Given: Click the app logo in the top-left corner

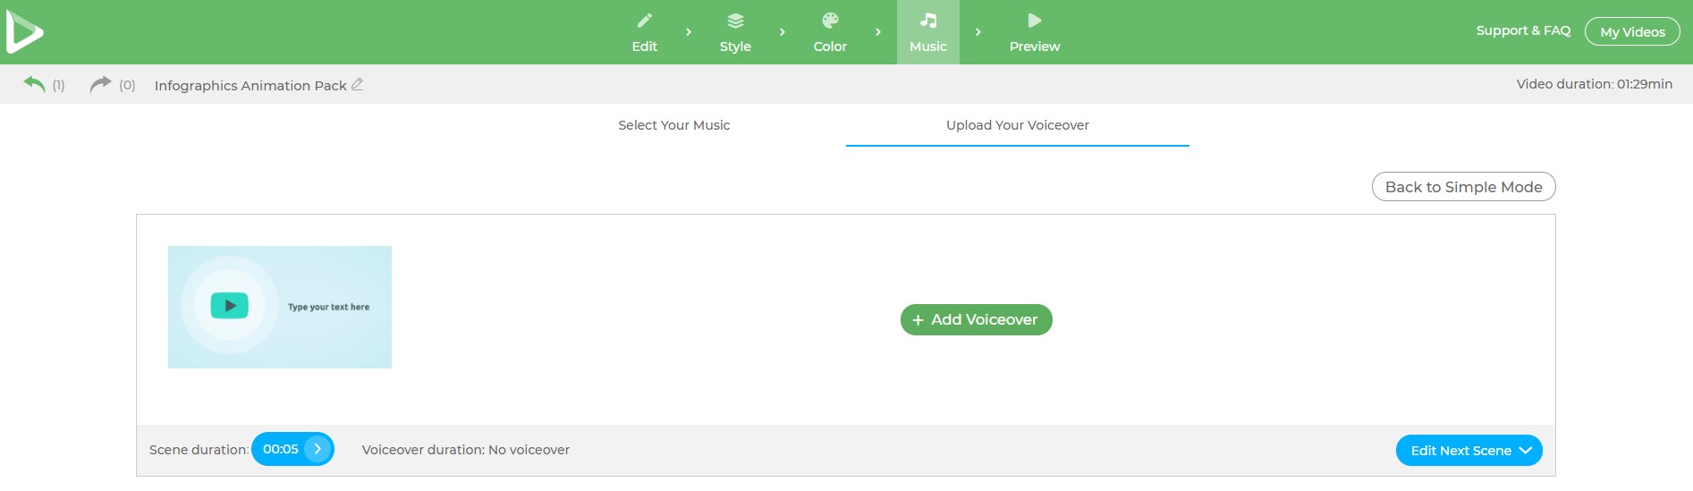Looking at the screenshot, I should point(25,32).
